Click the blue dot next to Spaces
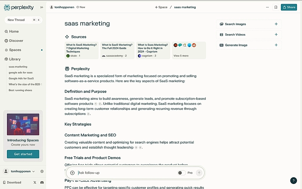302x189 pixels. pos(41,49)
